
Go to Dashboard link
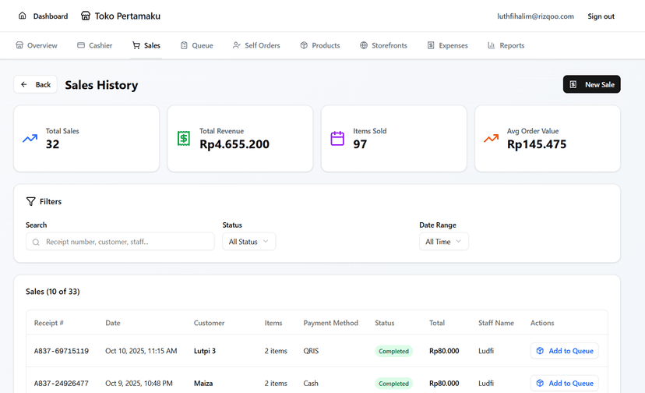pos(43,16)
